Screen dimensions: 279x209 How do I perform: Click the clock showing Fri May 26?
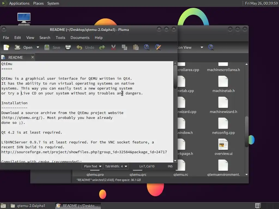click(x=261, y=3)
